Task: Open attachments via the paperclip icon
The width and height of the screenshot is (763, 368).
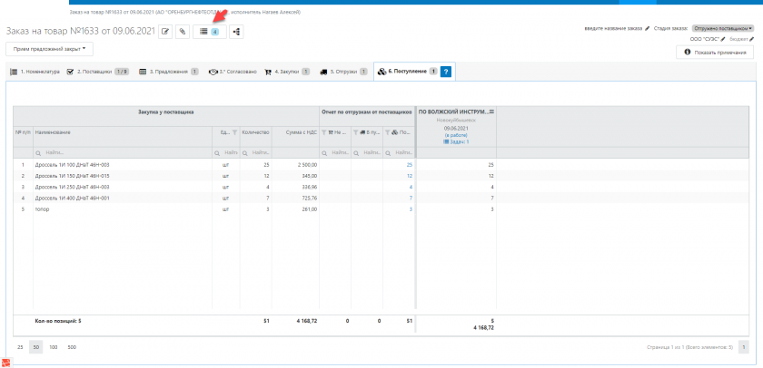Action: point(183,32)
